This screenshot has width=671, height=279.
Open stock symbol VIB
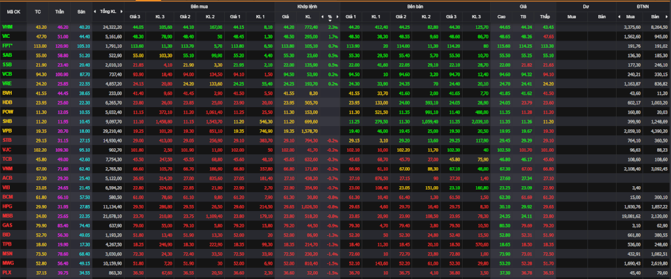coord(7,186)
